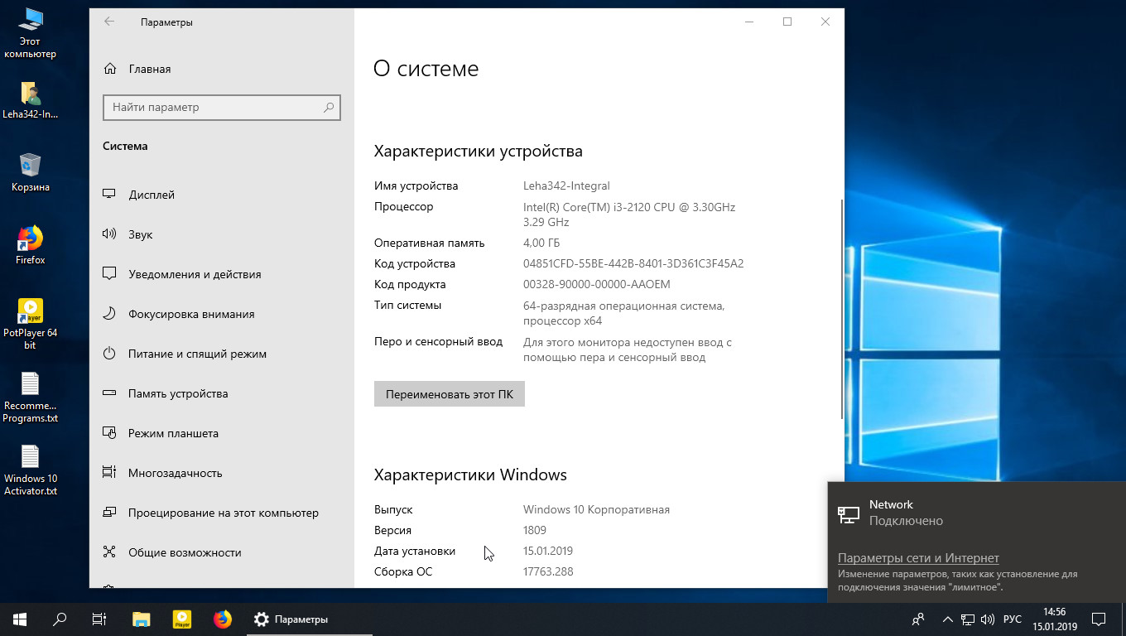Click the Память устройства storage icon
The height and width of the screenshot is (636, 1126).
click(x=108, y=393)
